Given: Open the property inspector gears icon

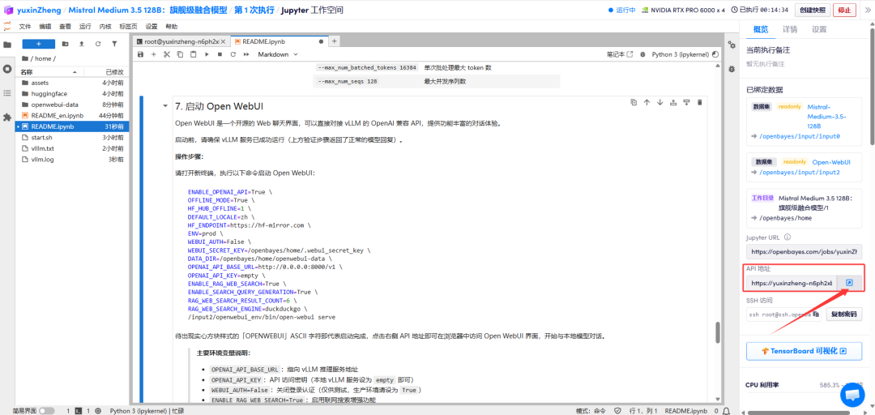Looking at the screenshot, I should (732, 45).
